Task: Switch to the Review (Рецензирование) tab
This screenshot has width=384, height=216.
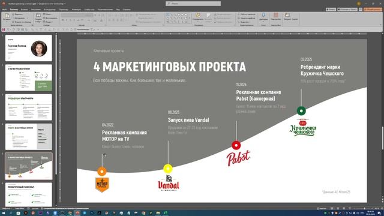Action: [x=106, y=10]
